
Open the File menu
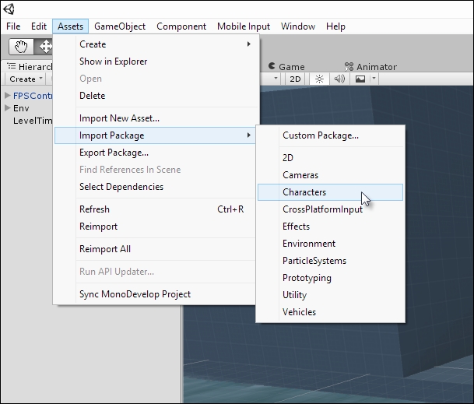(13, 26)
